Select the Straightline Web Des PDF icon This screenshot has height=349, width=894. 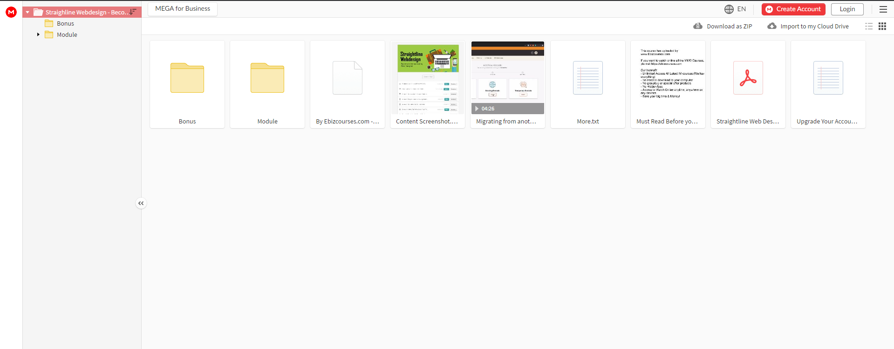tap(748, 78)
